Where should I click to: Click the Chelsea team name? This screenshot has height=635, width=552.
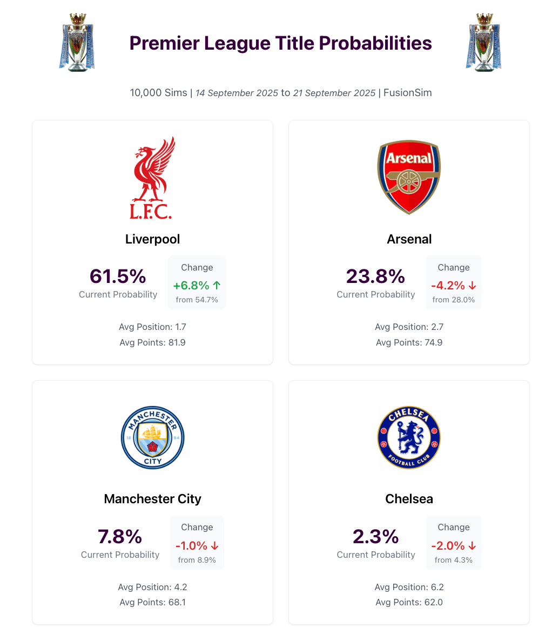409,498
